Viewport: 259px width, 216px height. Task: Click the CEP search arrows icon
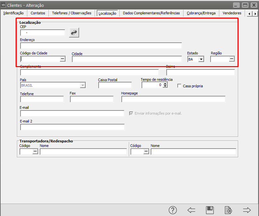point(74,33)
